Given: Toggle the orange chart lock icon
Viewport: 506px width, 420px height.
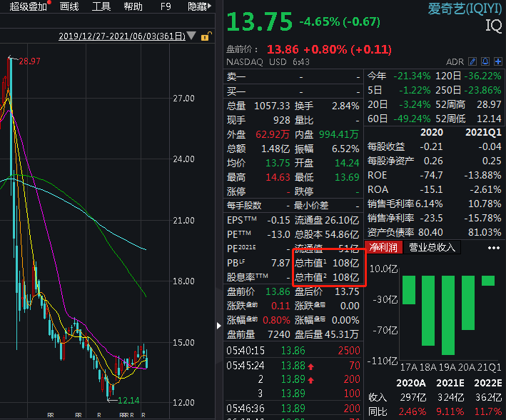Looking at the screenshot, I should 206,36.
